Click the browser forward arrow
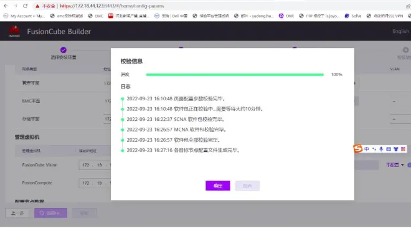 tap(16, 6)
